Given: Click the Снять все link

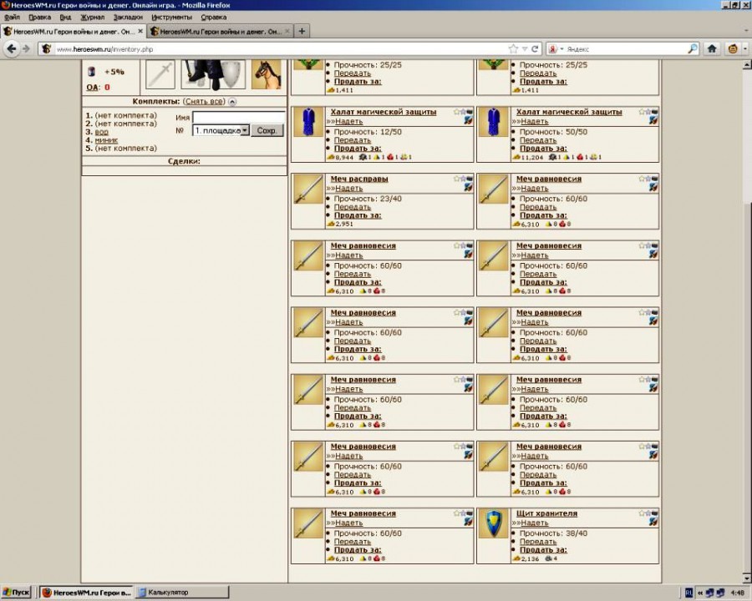Looking at the screenshot, I should 205,102.
